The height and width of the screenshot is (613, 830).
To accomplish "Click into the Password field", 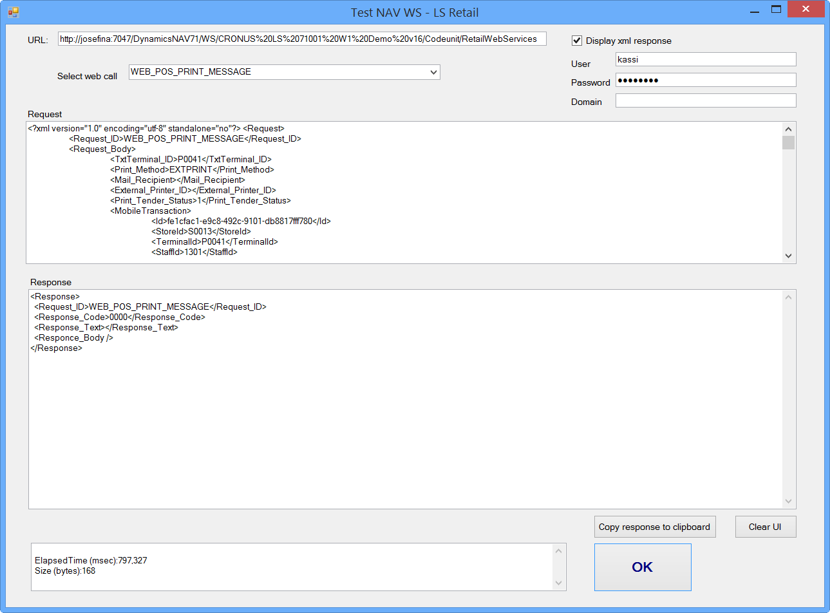I will (x=706, y=80).
